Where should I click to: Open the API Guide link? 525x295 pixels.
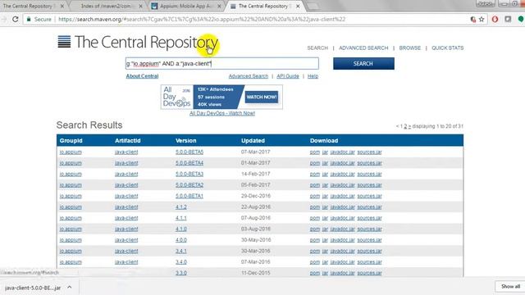[x=288, y=76]
